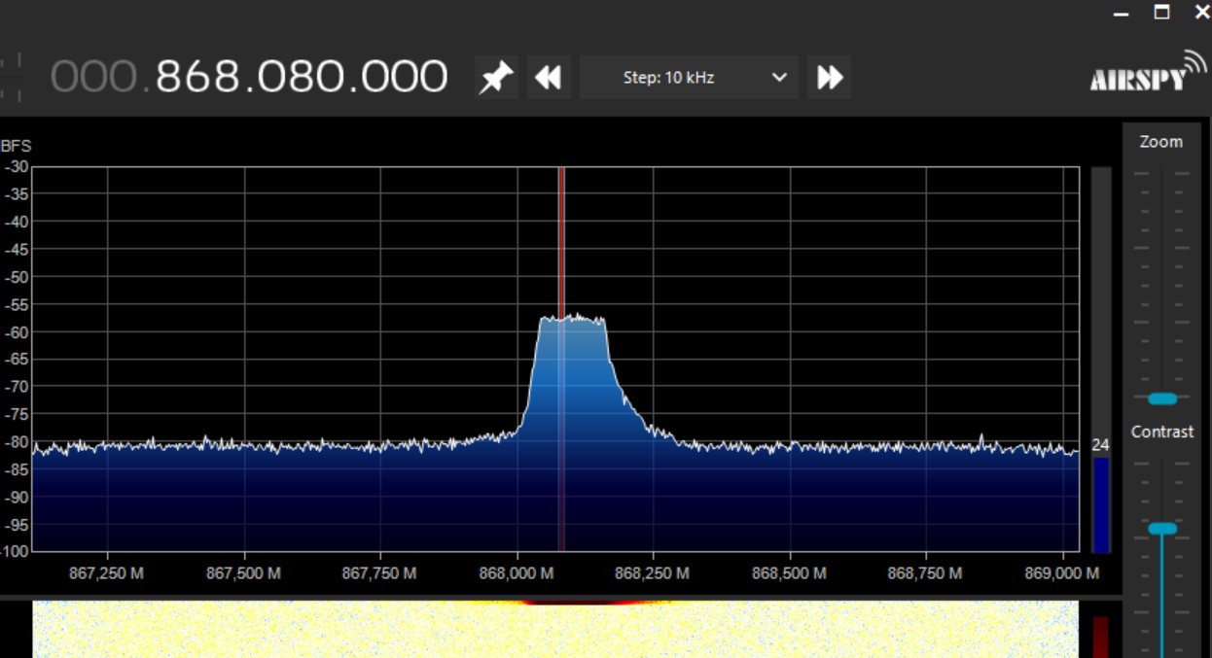Click the 867,500 M frequency axis label
This screenshot has width=1212, height=658.
coord(243,573)
